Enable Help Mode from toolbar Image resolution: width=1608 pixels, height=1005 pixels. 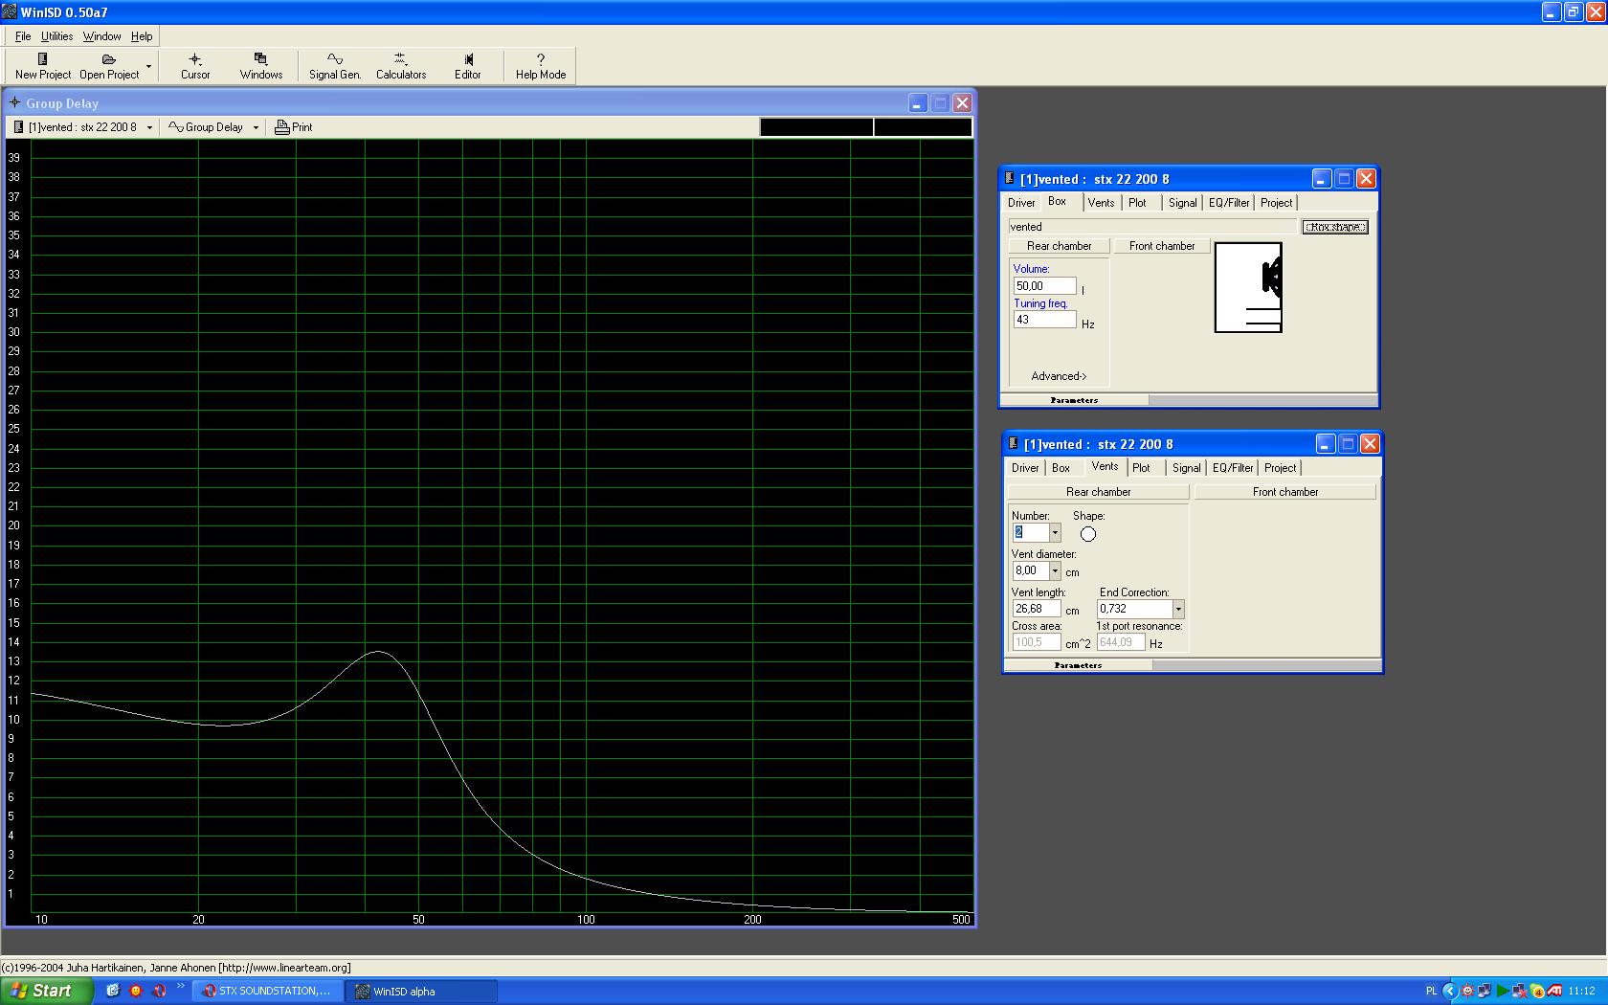tap(541, 65)
